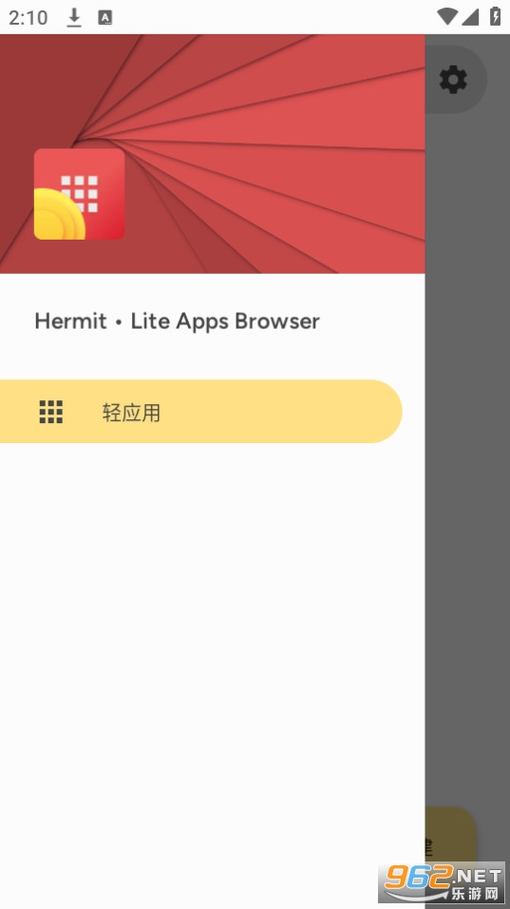Tap the yellow semicircle on Hermit logo
The height and width of the screenshot is (909, 510).
[x=59, y=214]
